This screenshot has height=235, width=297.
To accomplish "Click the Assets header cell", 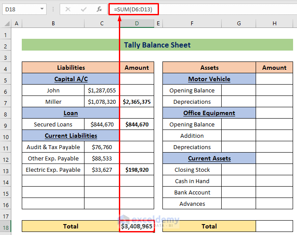I will (x=209, y=68).
